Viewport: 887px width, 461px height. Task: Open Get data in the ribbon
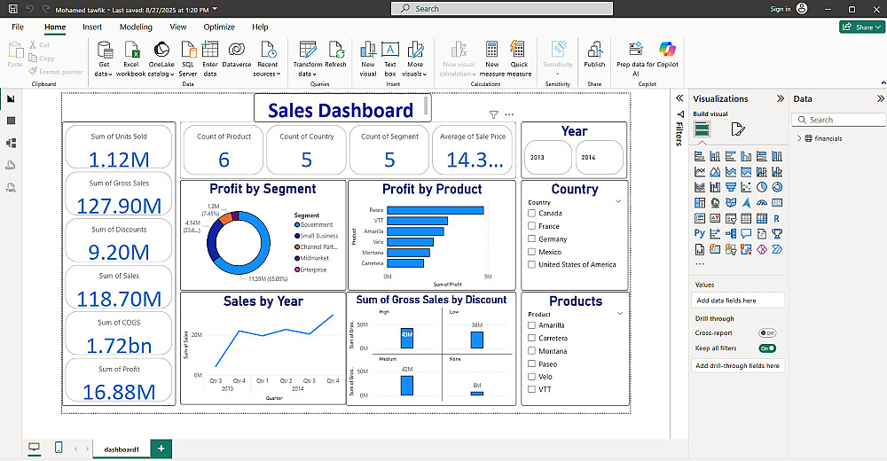pos(105,59)
